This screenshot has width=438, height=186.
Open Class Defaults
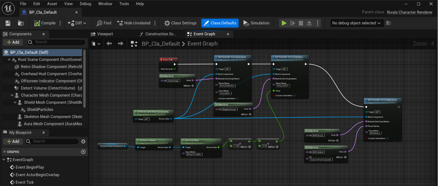click(x=220, y=23)
